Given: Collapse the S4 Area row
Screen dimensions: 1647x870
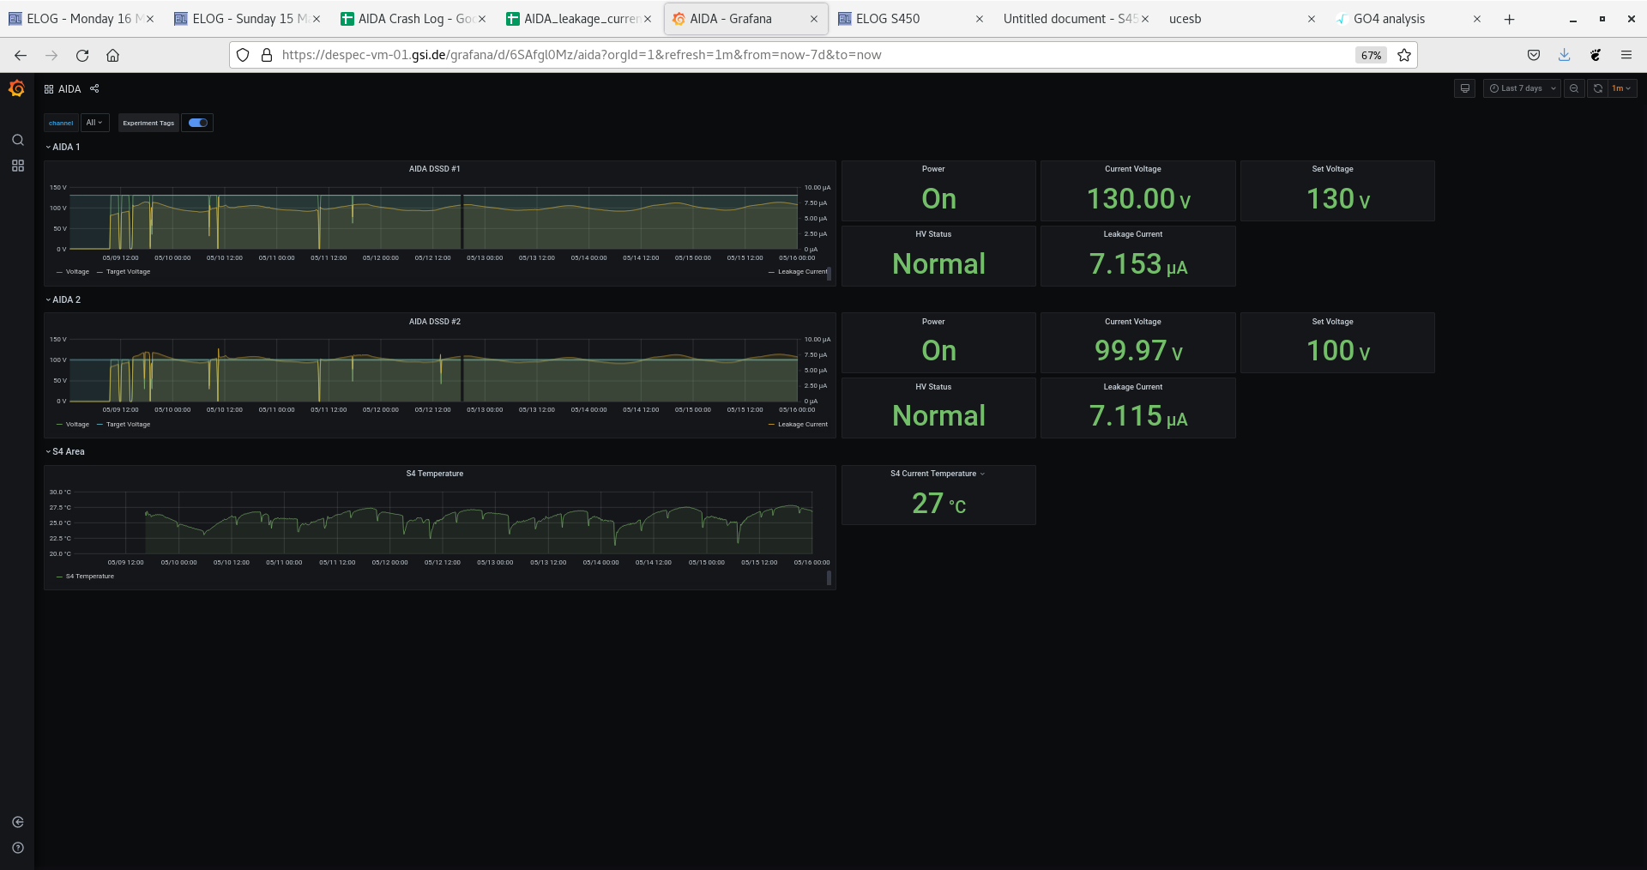Looking at the screenshot, I should [x=67, y=451].
